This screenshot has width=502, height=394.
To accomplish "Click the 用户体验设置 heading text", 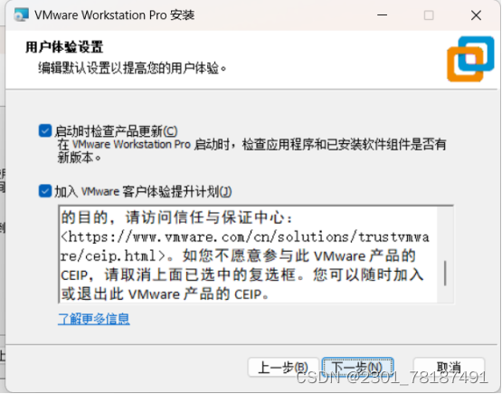I will (x=64, y=47).
